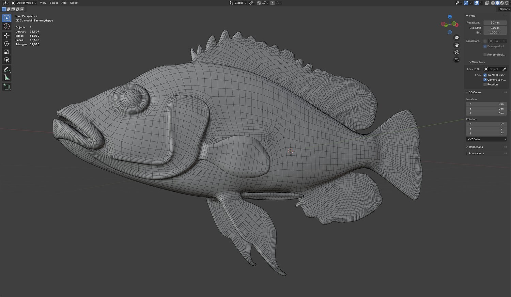Switch to rendered viewport shading

[506, 3]
